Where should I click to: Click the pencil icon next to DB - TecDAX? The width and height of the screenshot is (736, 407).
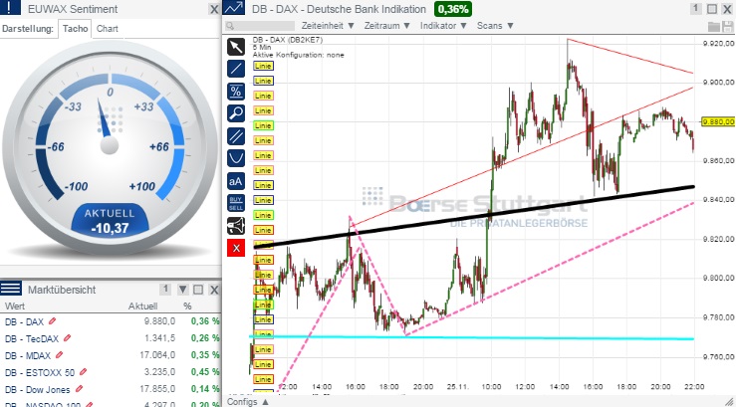tap(67, 337)
